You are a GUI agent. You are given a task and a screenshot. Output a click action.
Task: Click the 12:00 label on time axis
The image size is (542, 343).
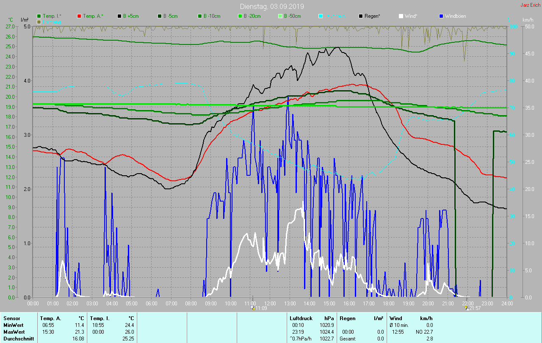click(x=270, y=303)
